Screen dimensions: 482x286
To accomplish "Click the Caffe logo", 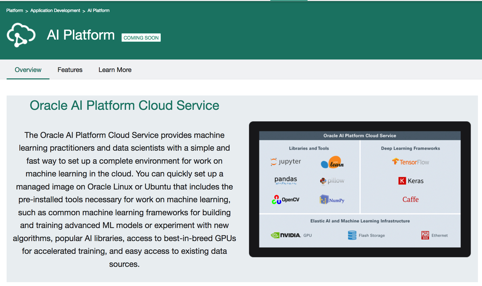I will (410, 199).
